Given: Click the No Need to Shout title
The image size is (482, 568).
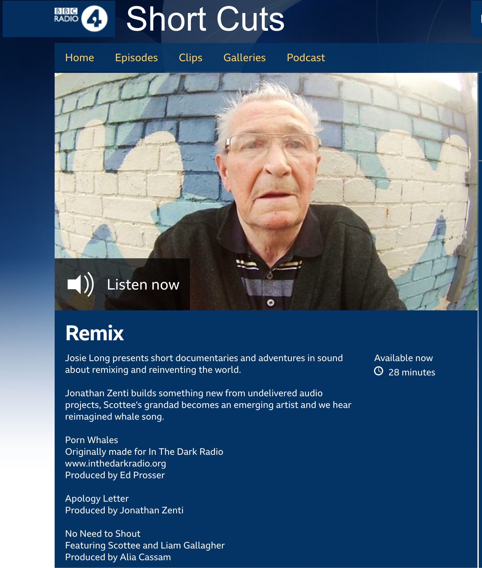Looking at the screenshot, I should pyautogui.click(x=103, y=534).
